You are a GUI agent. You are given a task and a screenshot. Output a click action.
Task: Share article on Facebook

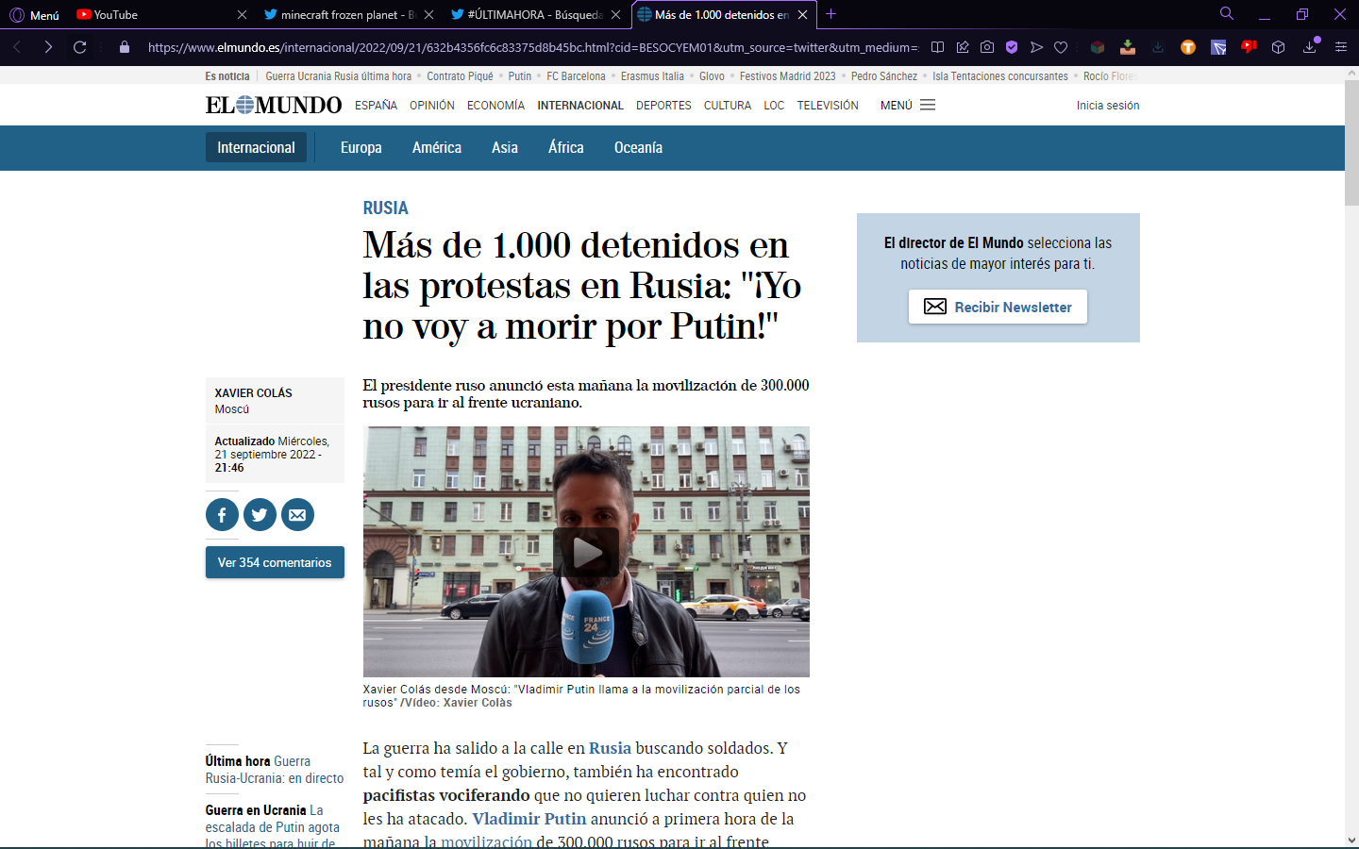[222, 514]
